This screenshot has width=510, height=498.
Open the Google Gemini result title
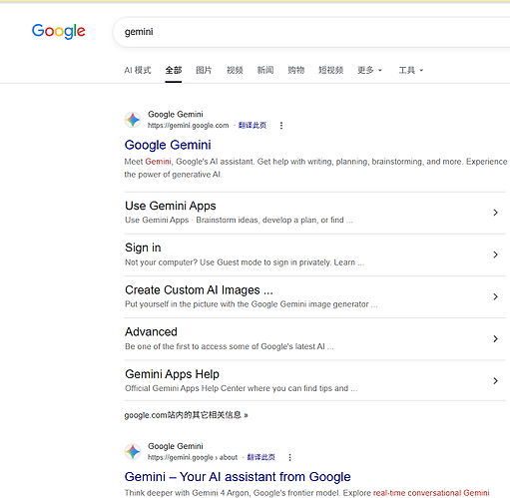pyautogui.click(x=168, y=145)
